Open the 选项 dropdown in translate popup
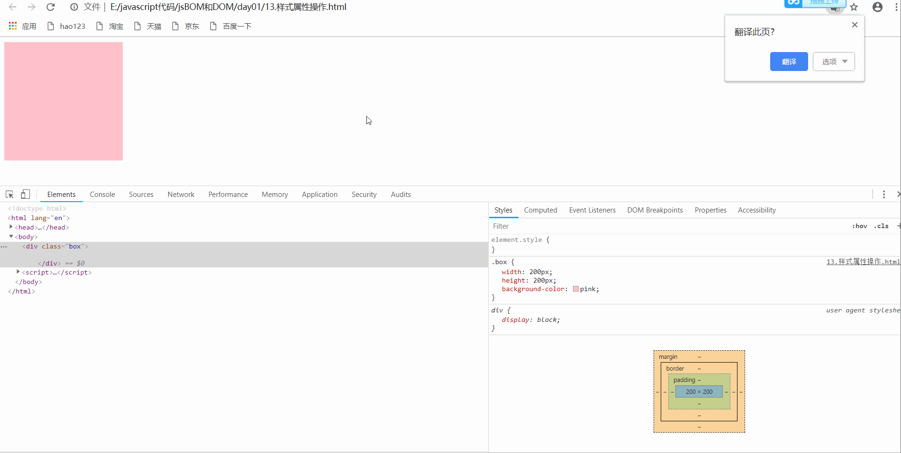The width and height of the screenshot is (901, 453). pos(834,62)
